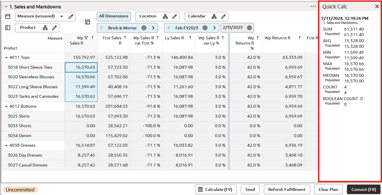Click the horizontal split layout icon on the left
Image resolution: width=382 pixels, height=195 pixels.
[x=8, y=16]
